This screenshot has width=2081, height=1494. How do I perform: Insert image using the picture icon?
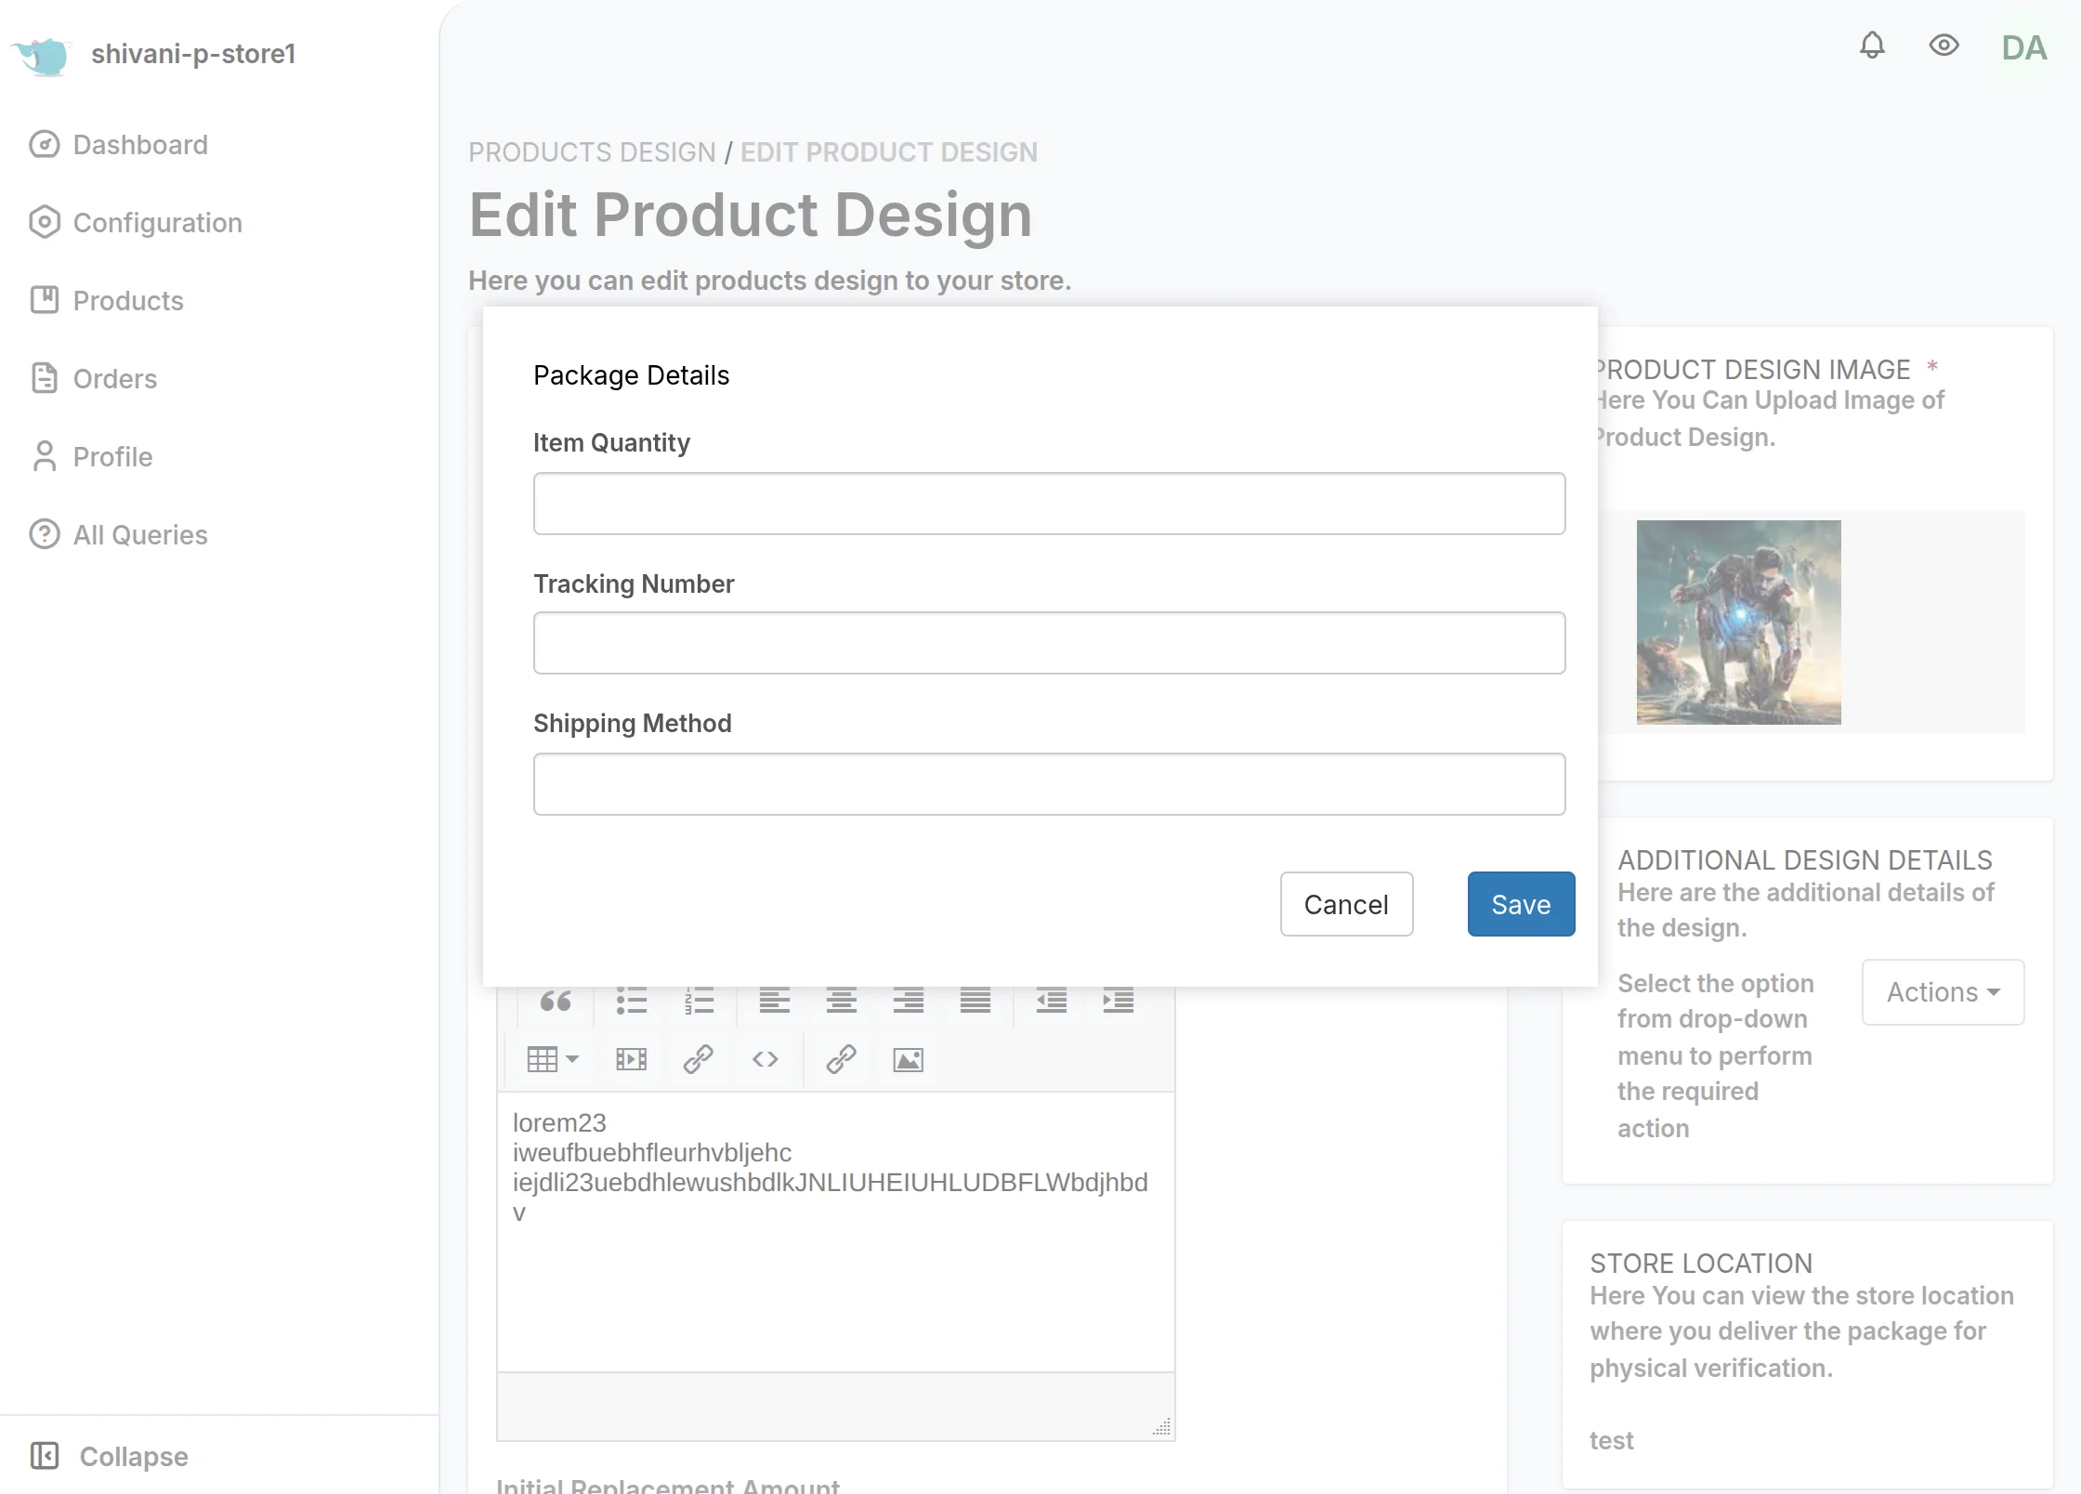tap(908, 1059)
